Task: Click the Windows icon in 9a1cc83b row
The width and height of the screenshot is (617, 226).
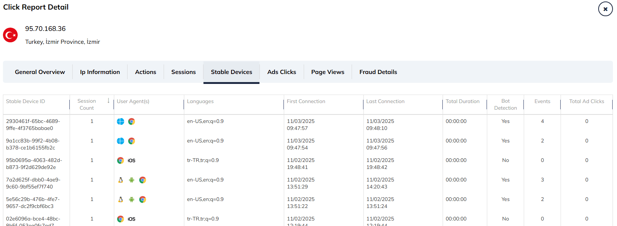Action: pos(121,141)
